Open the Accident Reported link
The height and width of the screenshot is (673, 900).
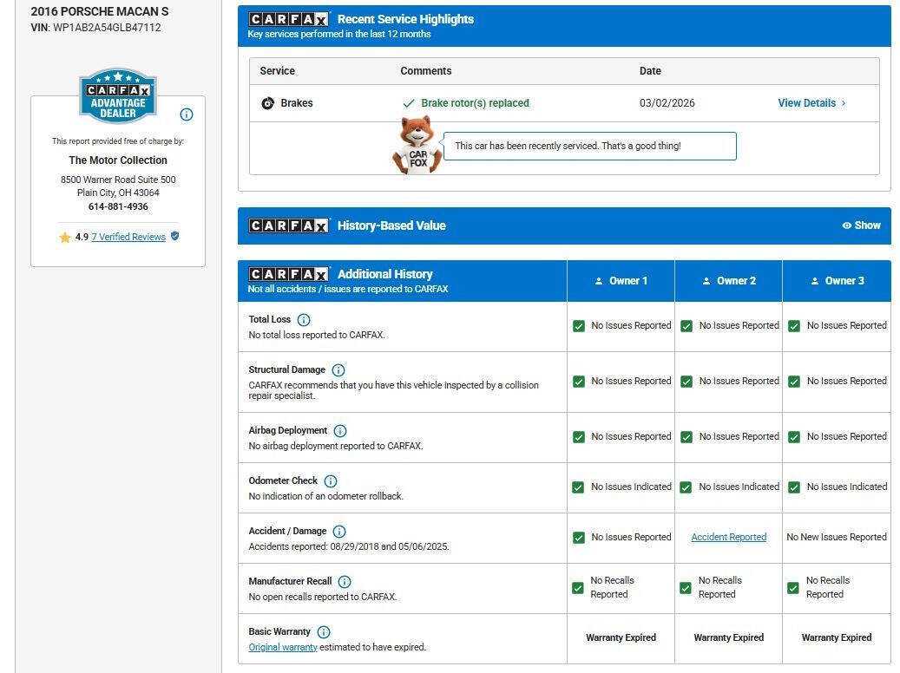(728, 537)
